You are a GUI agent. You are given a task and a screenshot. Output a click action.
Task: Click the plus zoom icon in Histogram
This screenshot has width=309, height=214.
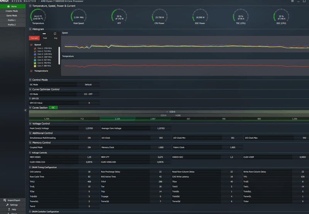pyautogui.click(x=34, y=34)
